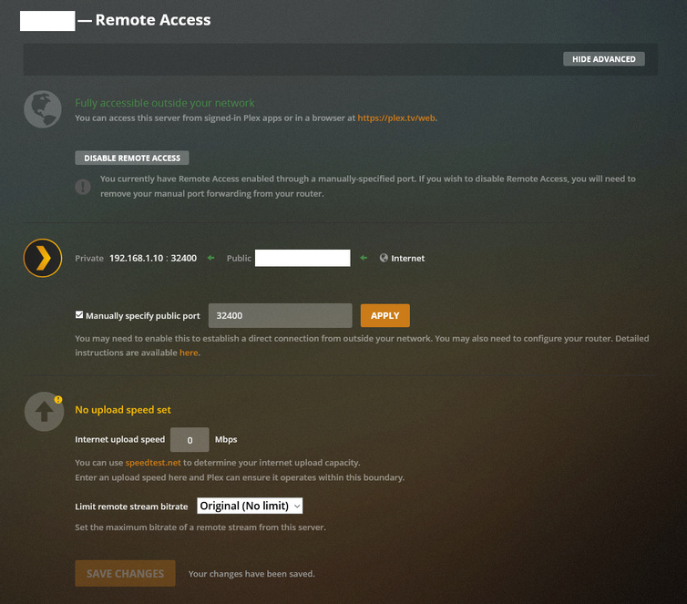Disable remote access with the button

132,159
